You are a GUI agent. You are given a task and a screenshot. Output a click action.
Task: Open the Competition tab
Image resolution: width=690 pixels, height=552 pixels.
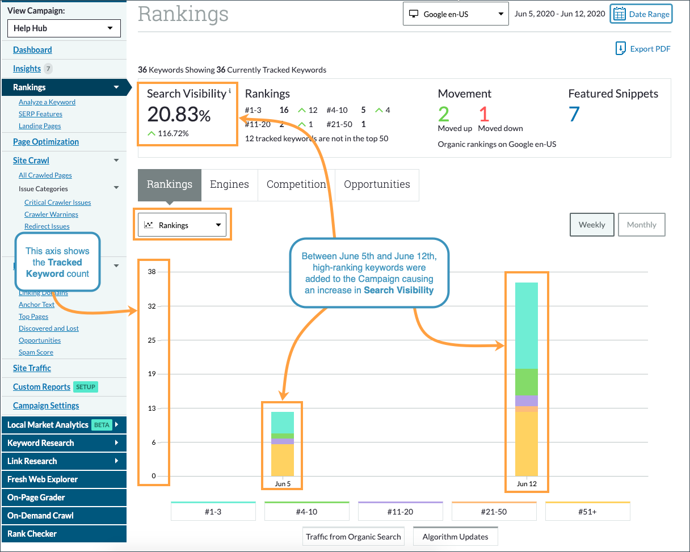pos(296,184)
